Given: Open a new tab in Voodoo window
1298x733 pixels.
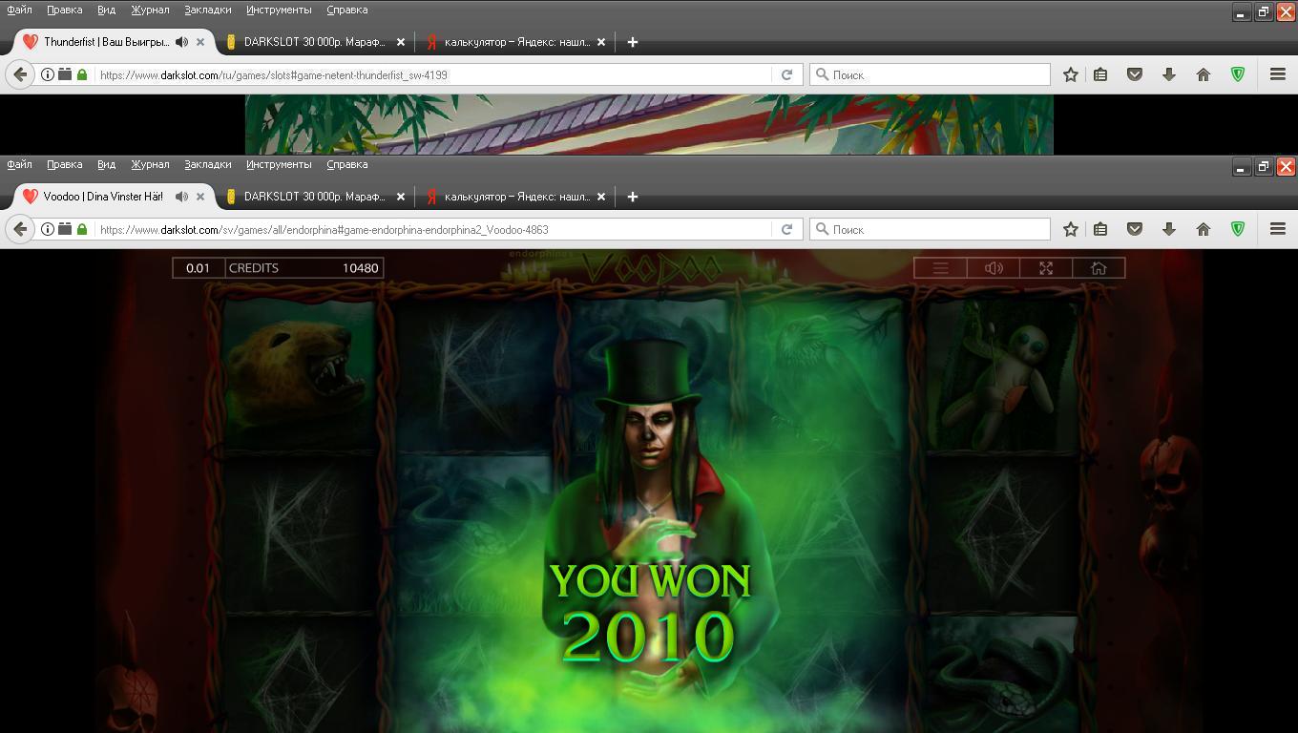Looking at the screenshot, I should [632, 197].
